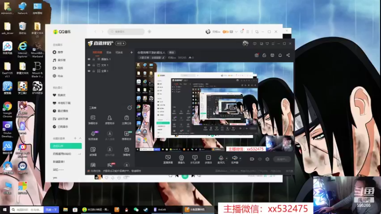This screenshot has height=214, width=381.
Task: Toggle the preview eye icon in bottom toolbar
Action: (260, 159)
